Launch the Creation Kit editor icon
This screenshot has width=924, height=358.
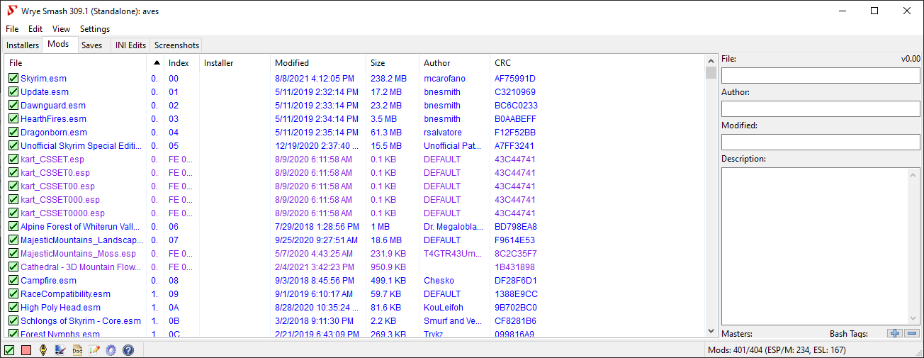pos(60,350)
